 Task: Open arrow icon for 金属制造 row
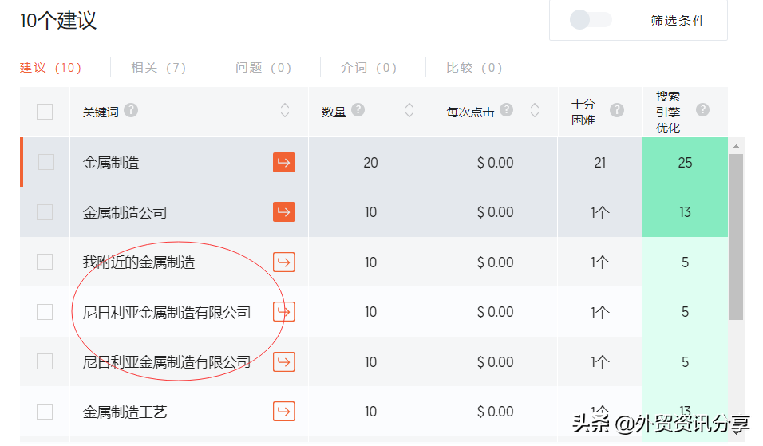click(x=283, y=162)
